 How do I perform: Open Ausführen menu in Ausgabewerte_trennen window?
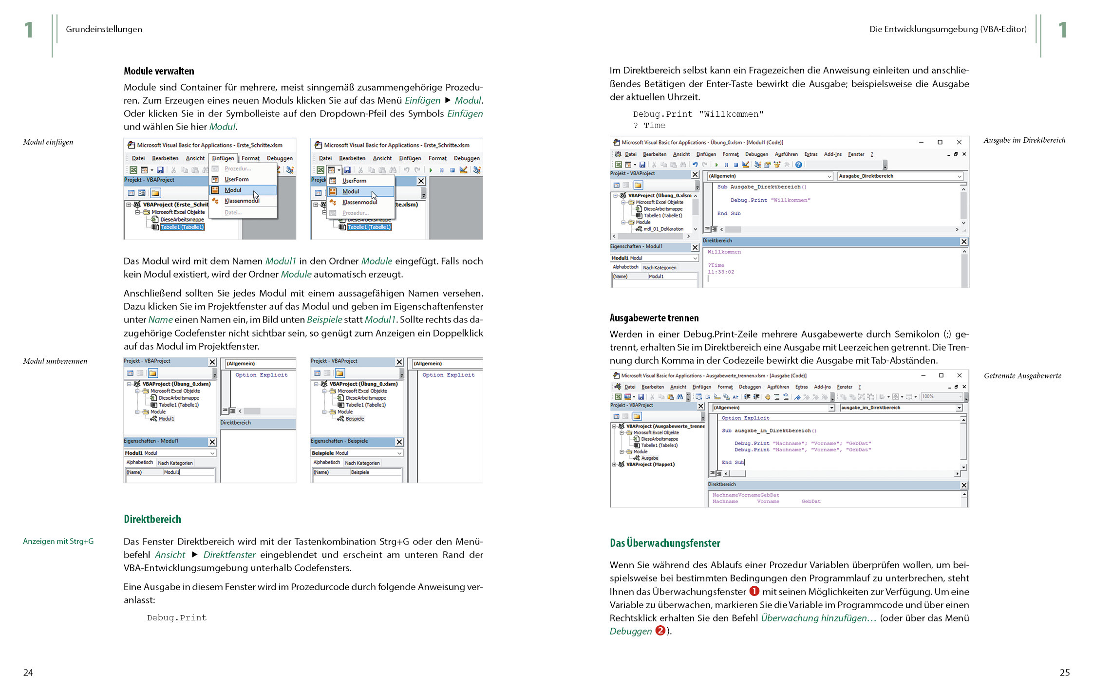pyautogui.click(x=777, y=387)
